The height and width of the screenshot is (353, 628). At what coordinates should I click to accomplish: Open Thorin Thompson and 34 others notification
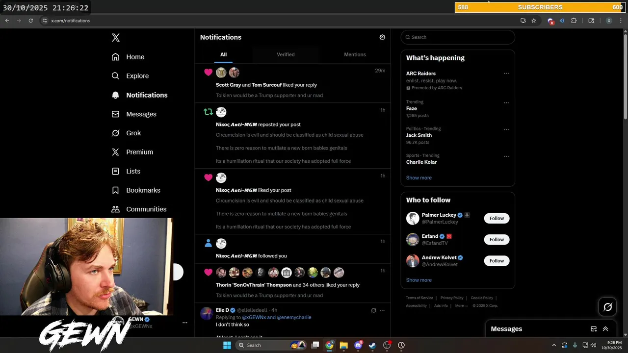[293, 283]
